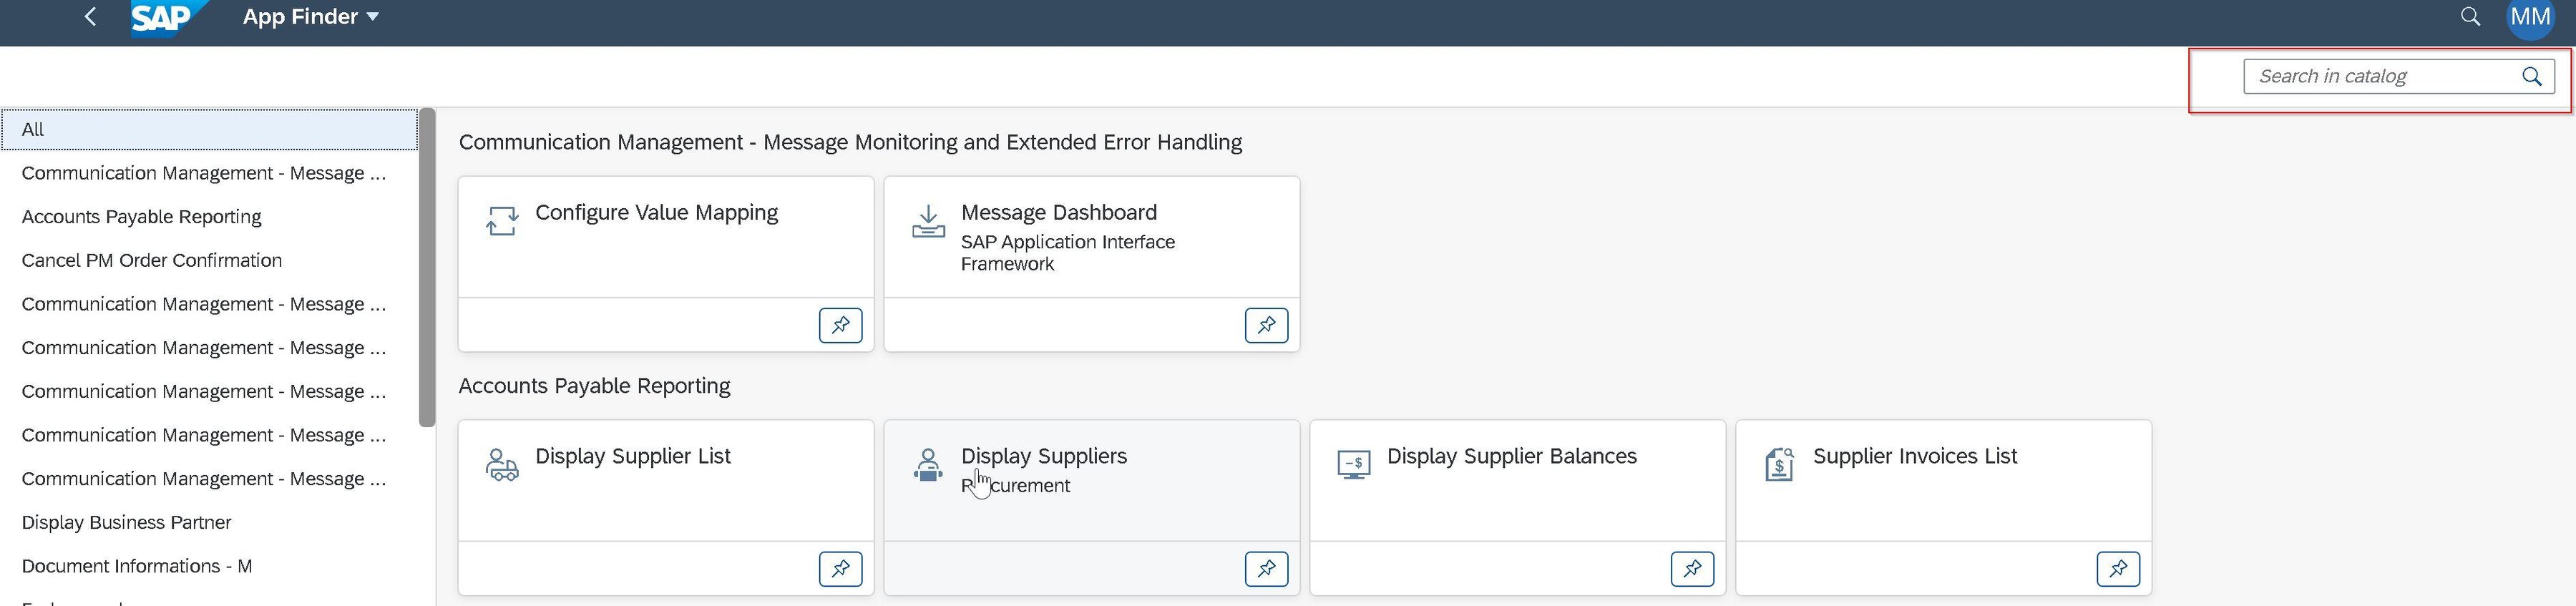Open the Message Dashboard app
Screen dimensions: 2576x606
coord(1059,212)
